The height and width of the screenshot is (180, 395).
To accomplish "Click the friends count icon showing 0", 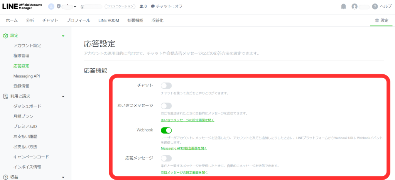I will click(x=141, y=6).
